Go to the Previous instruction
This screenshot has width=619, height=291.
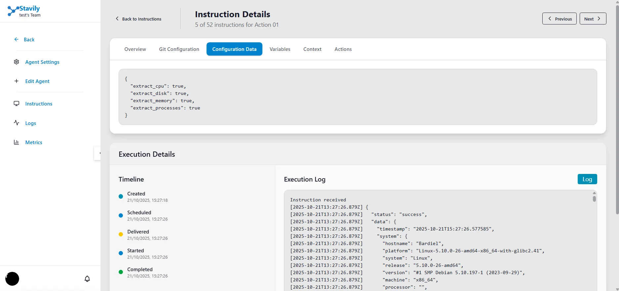tap(559, 19)
